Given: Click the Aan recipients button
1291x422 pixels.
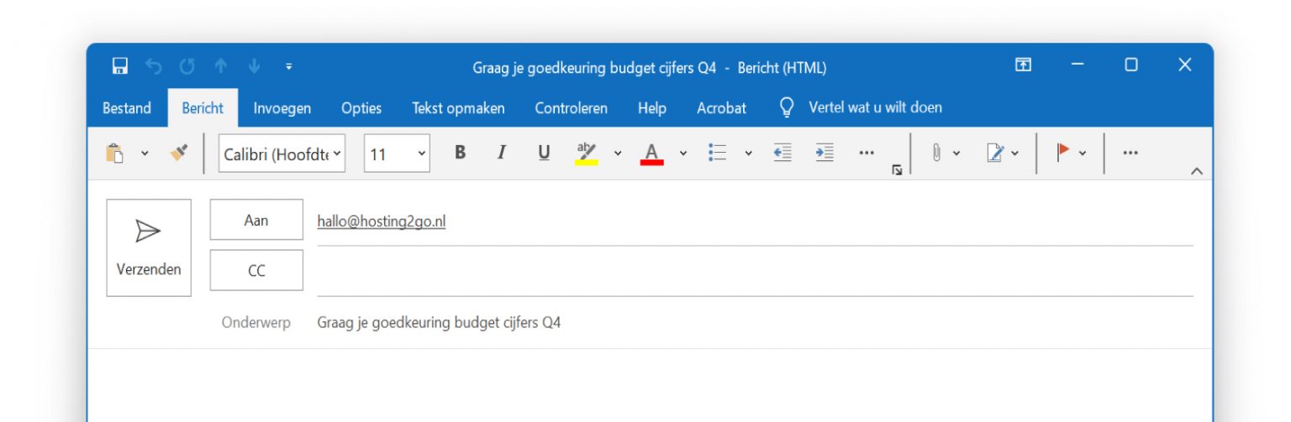Looking at the screenshot, I should coord(256,220).
